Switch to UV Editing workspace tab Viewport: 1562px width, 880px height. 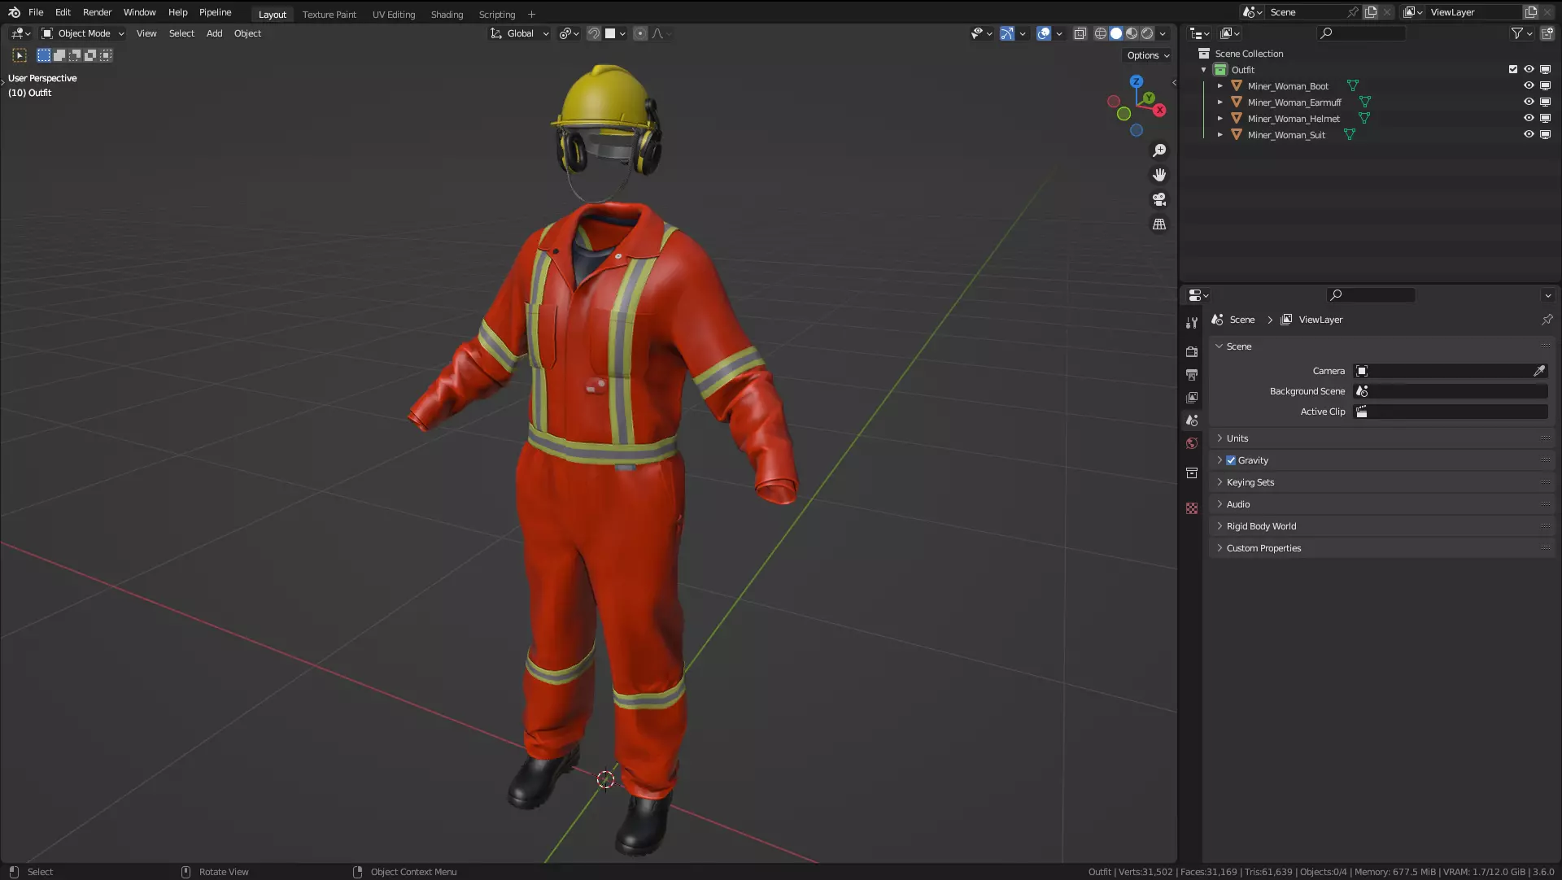pyautogui.click(x=393, y=14)
